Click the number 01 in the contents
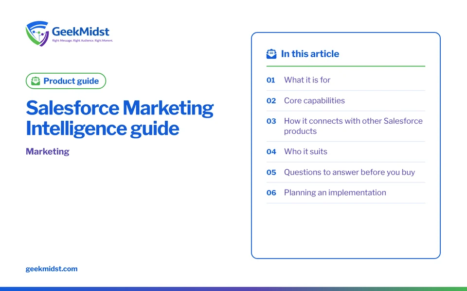The height and width of the screenshot is (291, 467). point(271,80)
